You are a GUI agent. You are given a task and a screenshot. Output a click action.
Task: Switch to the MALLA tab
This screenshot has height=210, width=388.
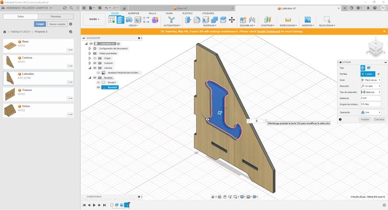(x=152, y=14)
